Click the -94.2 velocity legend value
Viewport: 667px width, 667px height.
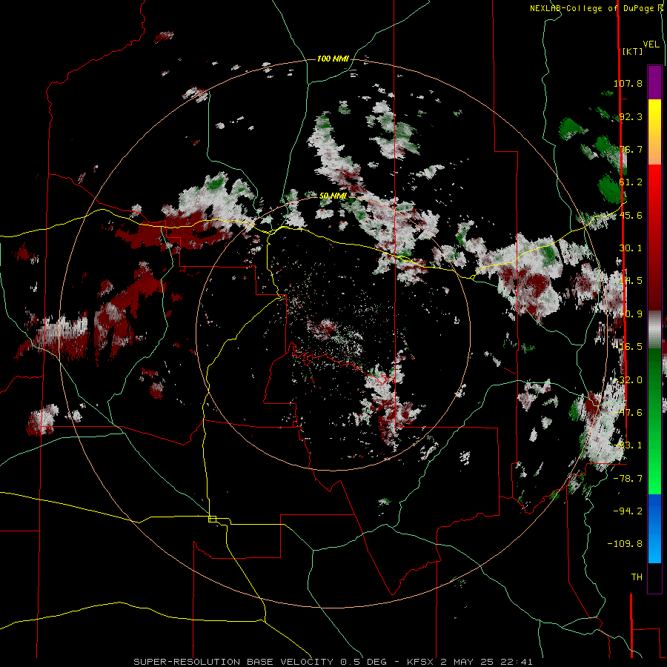click(x=628, y=511)
